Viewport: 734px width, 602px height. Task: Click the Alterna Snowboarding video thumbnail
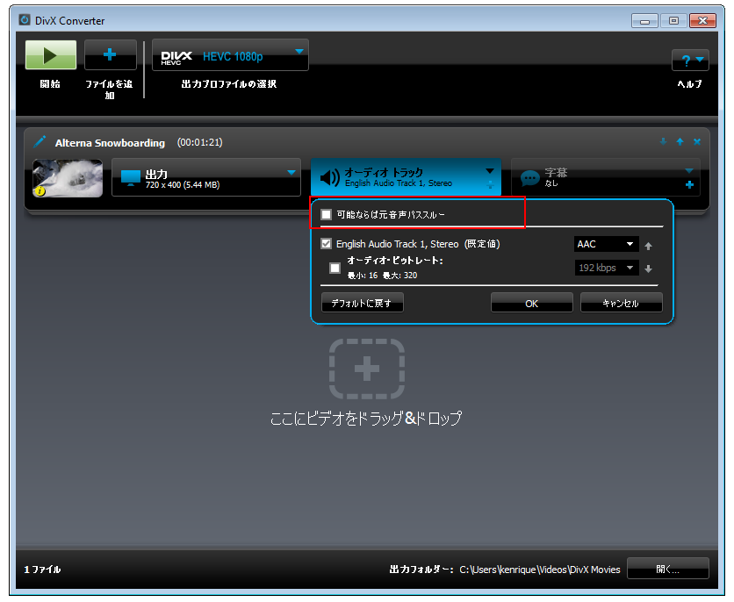pyautogui.click(x=68, y=178)
